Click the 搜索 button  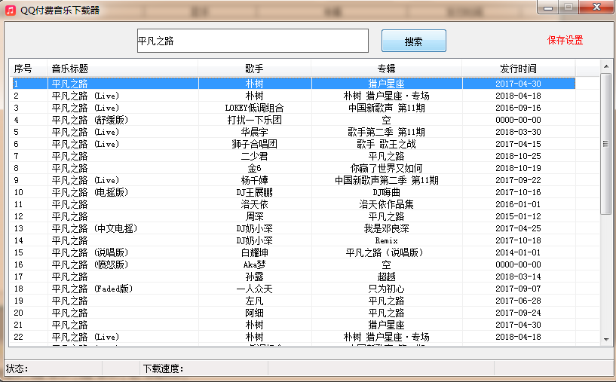pyautogui.click(x=414, y=41)
